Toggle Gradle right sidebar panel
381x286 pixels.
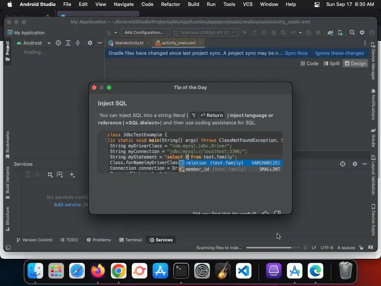pyautogui.click(x=373, y=138)
